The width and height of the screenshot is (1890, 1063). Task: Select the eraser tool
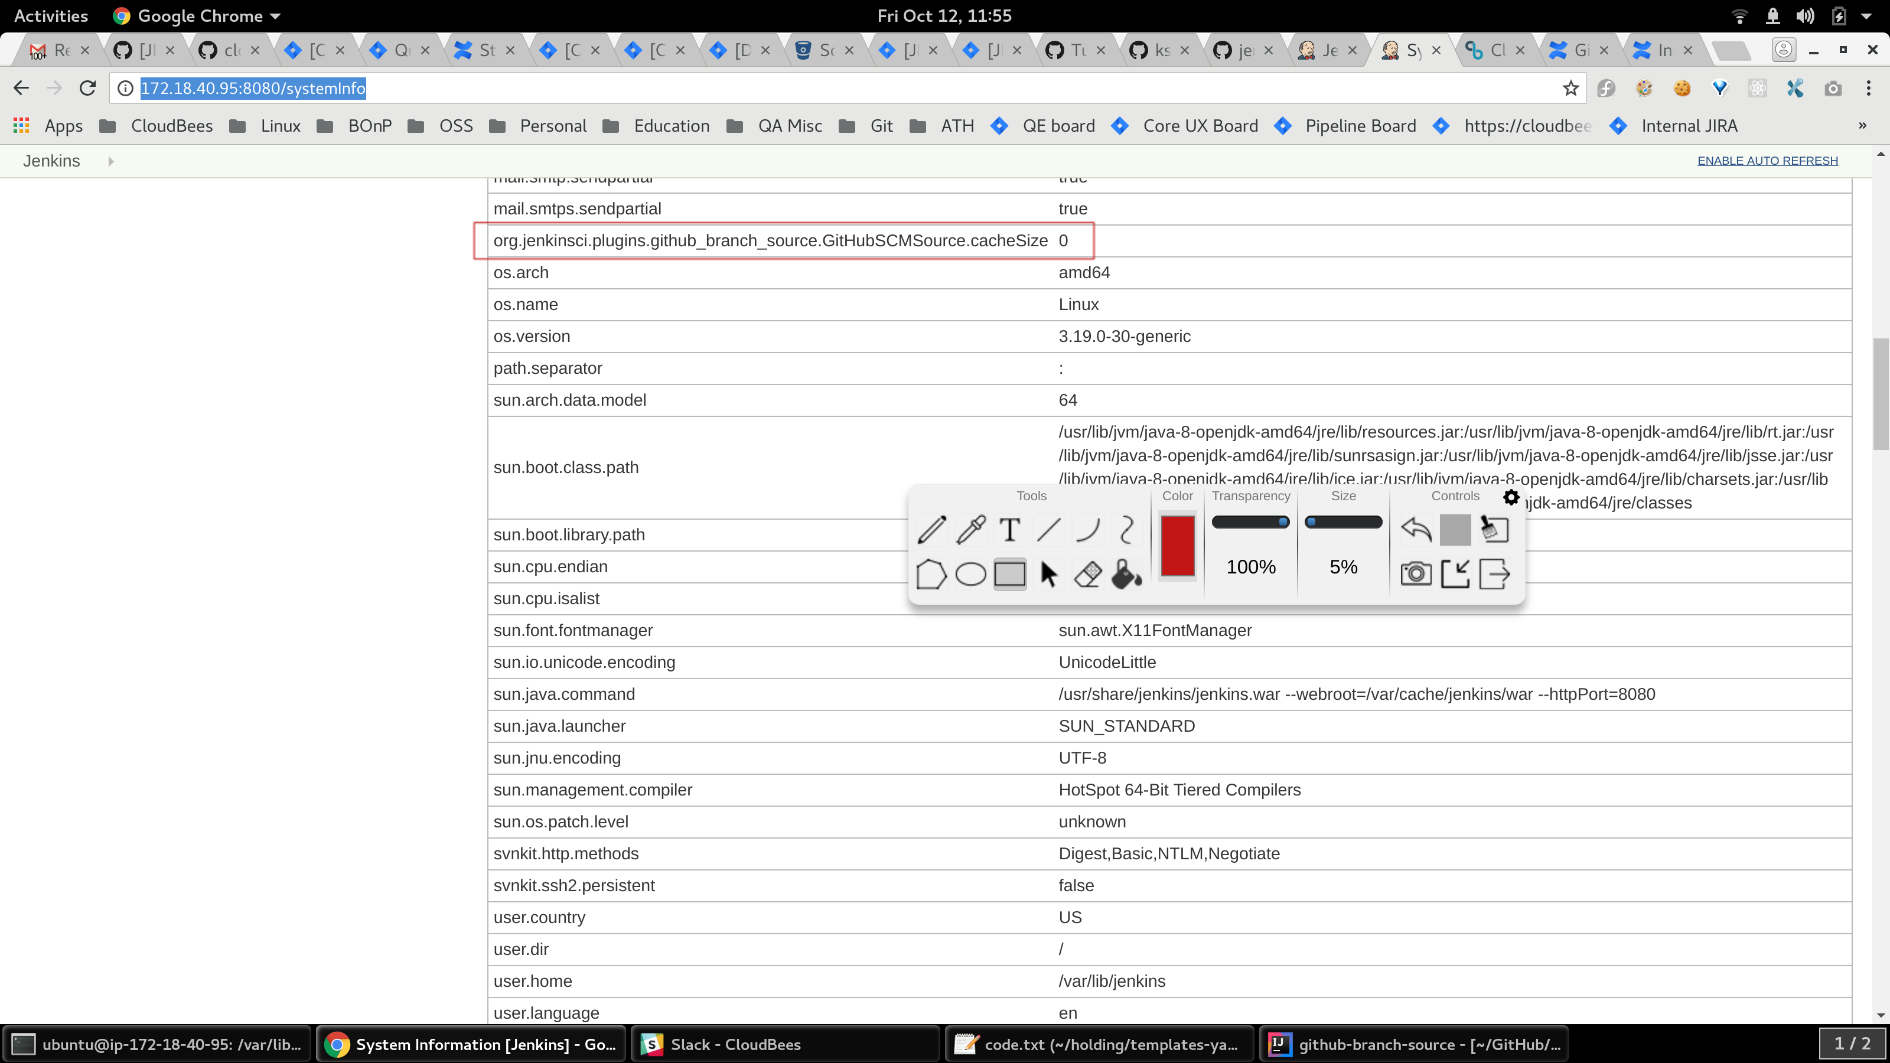(x=1087, y=573)
